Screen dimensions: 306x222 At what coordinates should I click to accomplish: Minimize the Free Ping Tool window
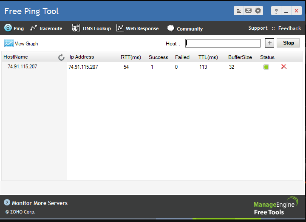click(286, 11)
